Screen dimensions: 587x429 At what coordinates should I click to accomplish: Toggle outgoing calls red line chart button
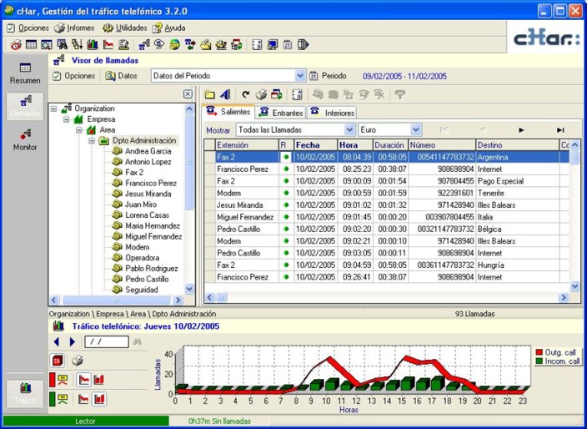(x=83, y=380)
